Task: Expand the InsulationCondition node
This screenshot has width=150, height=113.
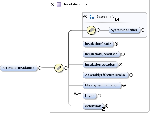Action: [123, 54]
